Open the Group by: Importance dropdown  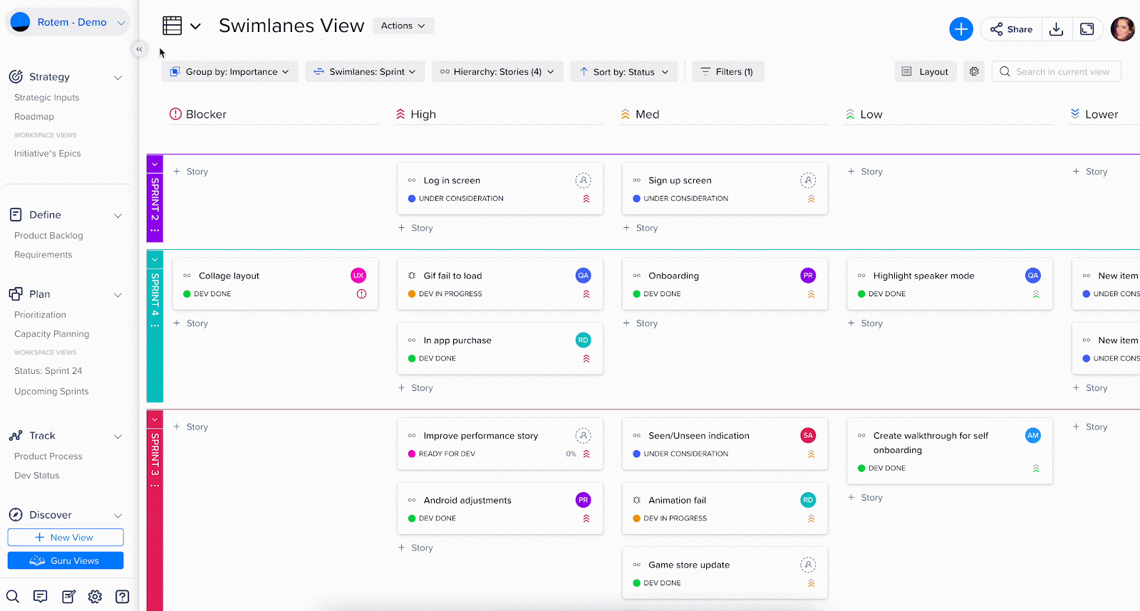tap(229, 72)
